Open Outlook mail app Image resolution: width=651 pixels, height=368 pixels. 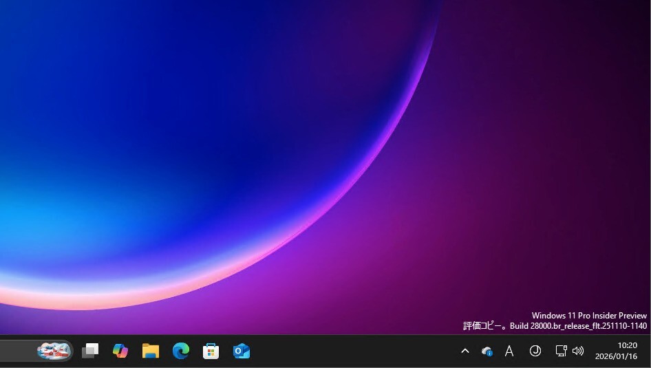coord(242,351)
